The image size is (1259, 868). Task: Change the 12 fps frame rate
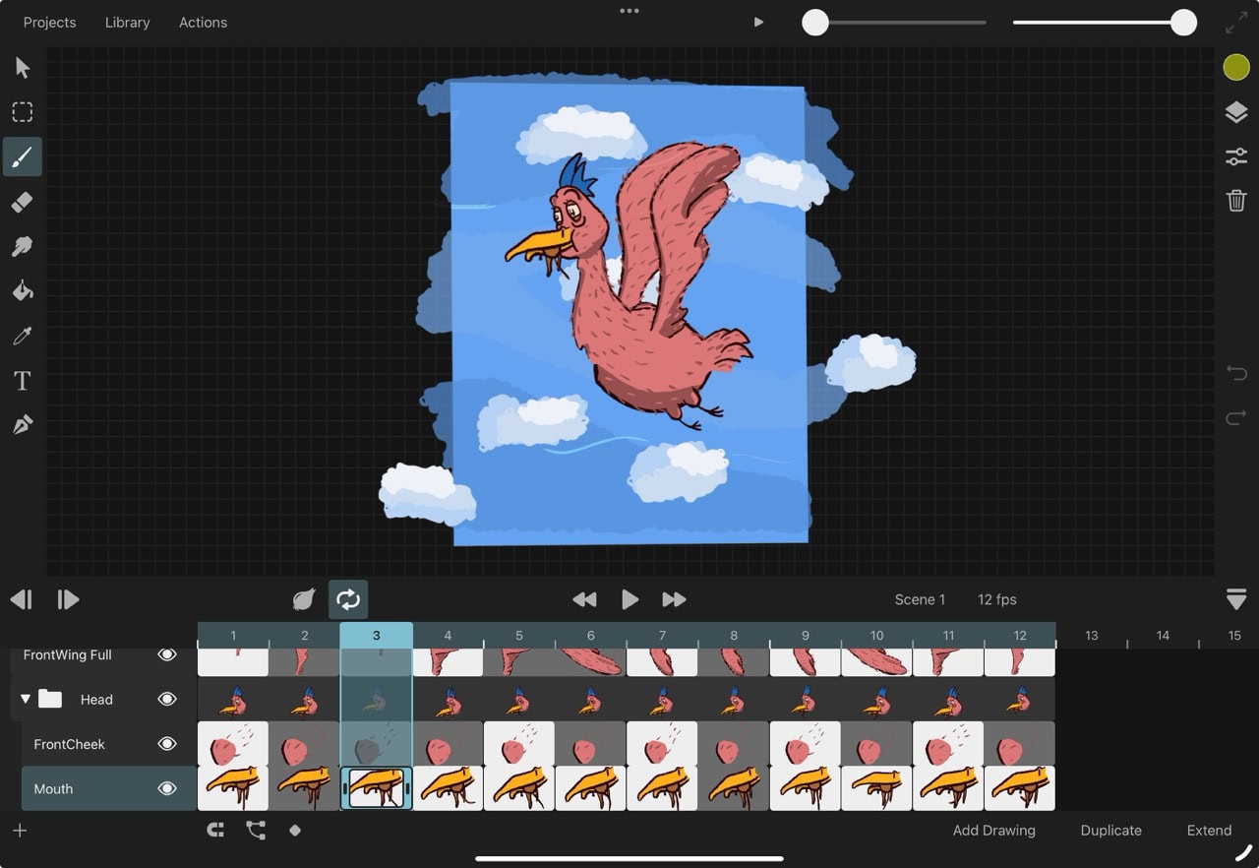pos(997,599)
